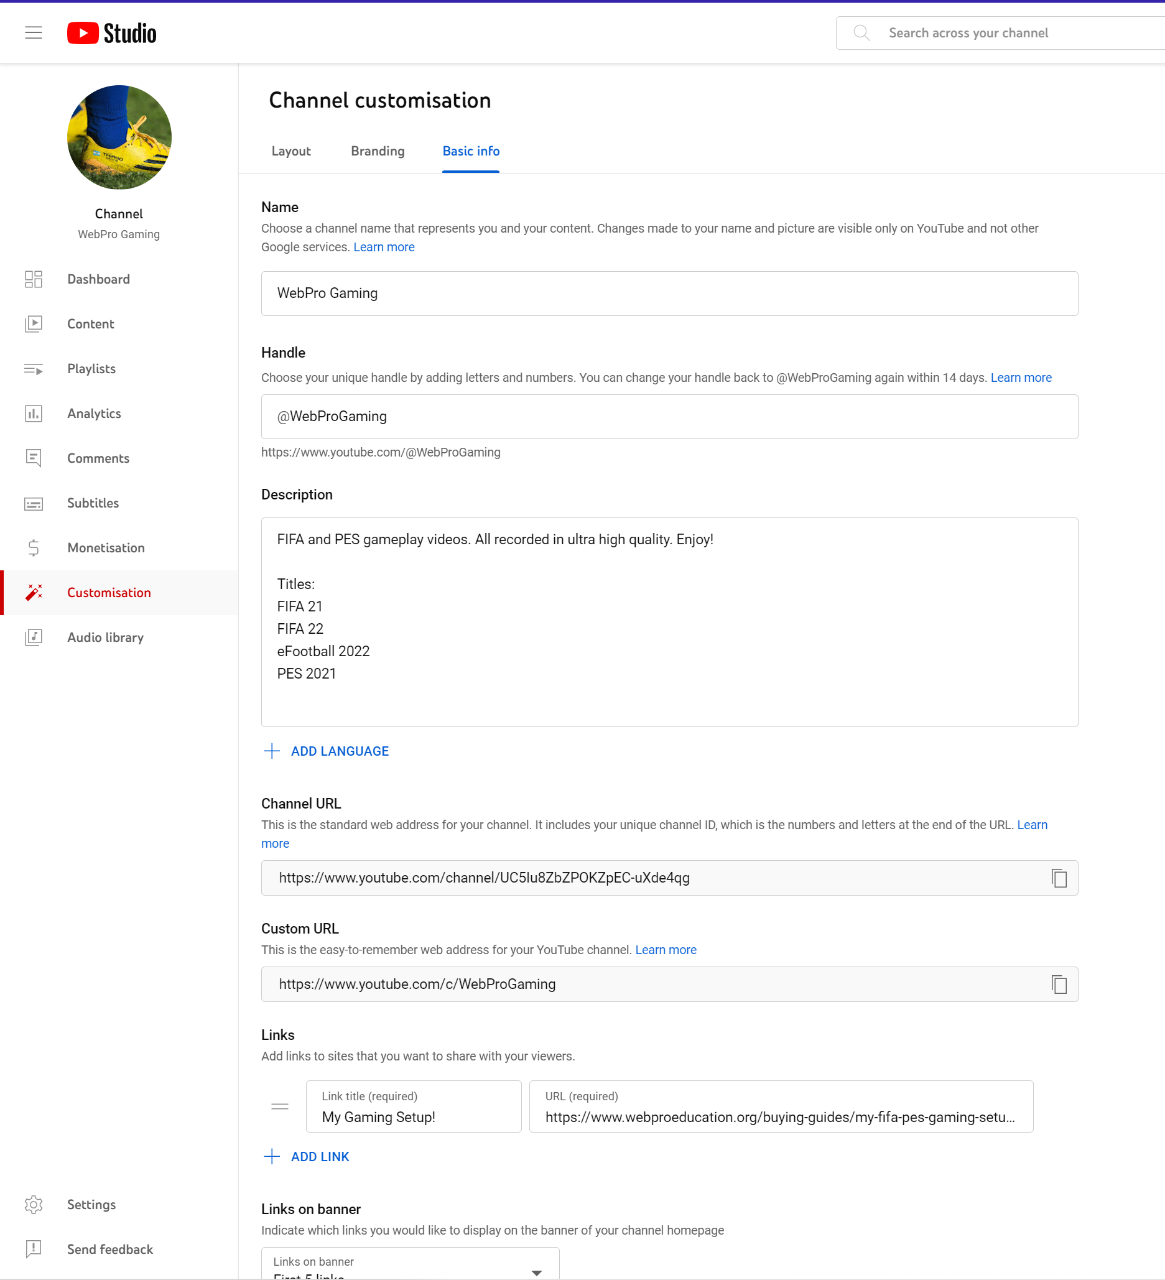Click the link URL field webproeducation.org
1165x1280 pixels.
tap(781, 1106)
